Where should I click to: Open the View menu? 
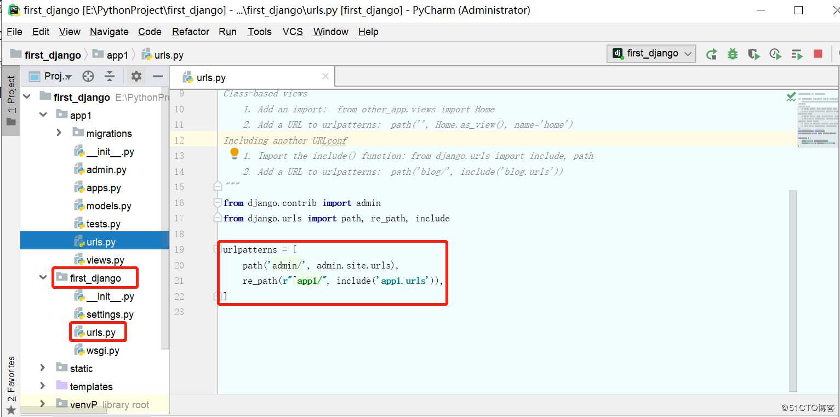(x=70, y=31)
